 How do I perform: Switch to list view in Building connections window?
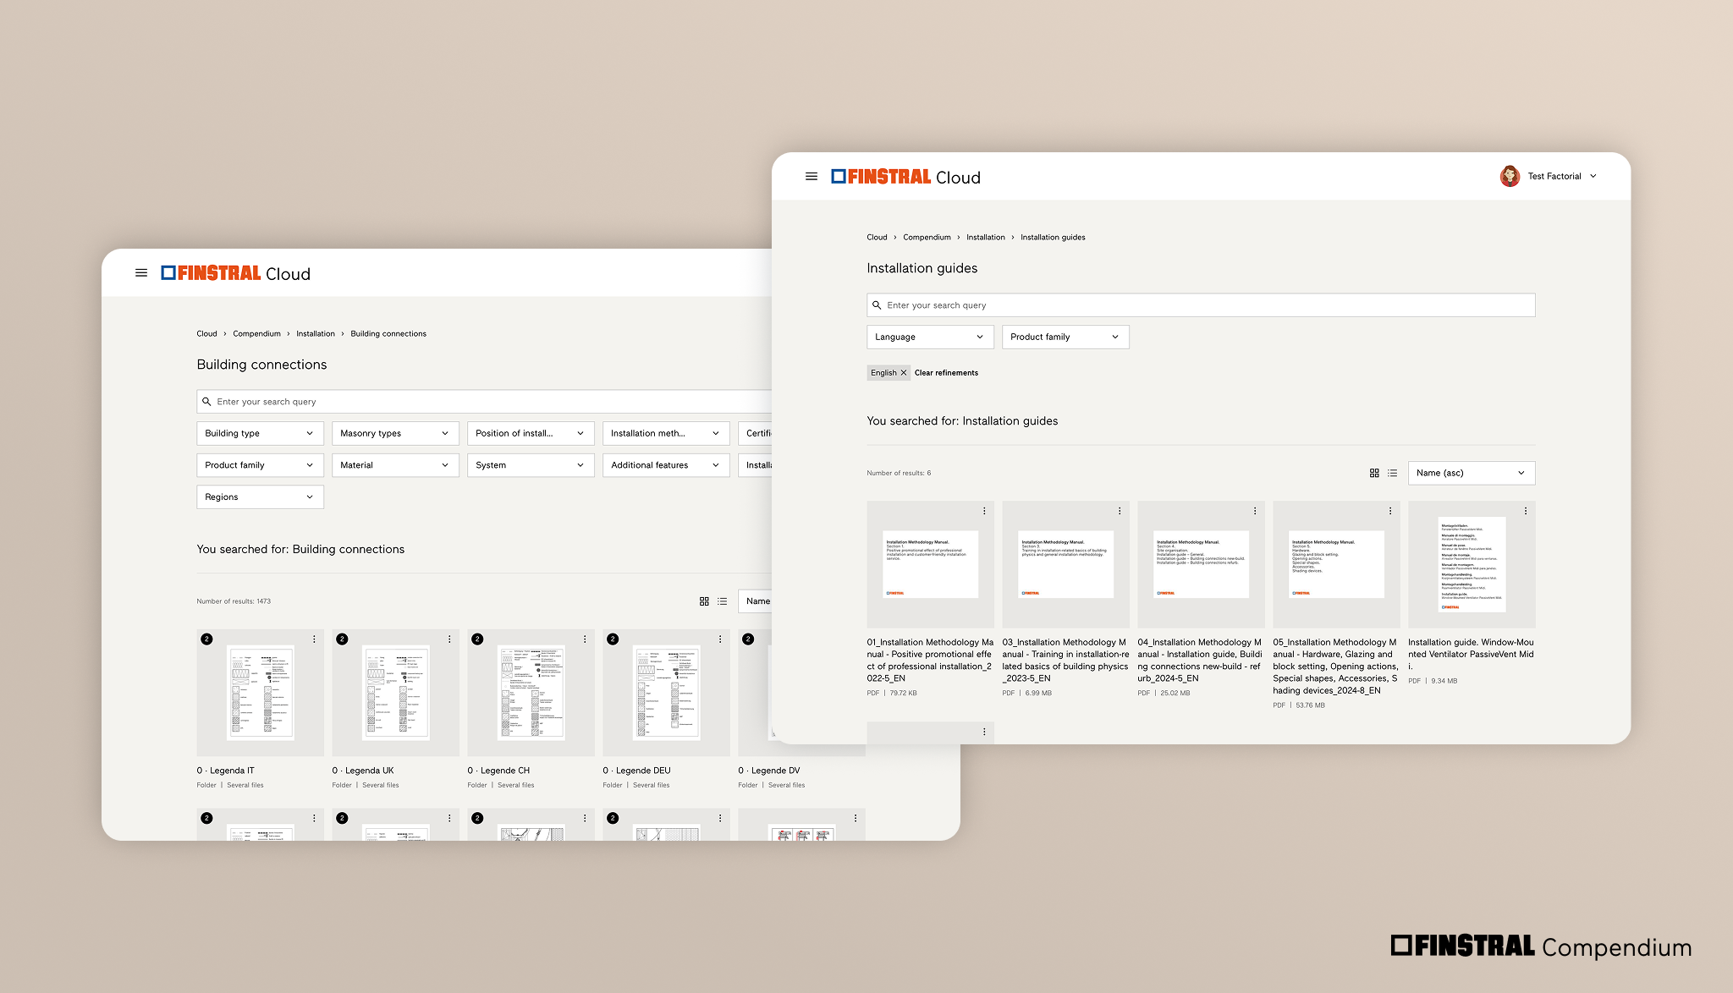[x=723, y=601]
